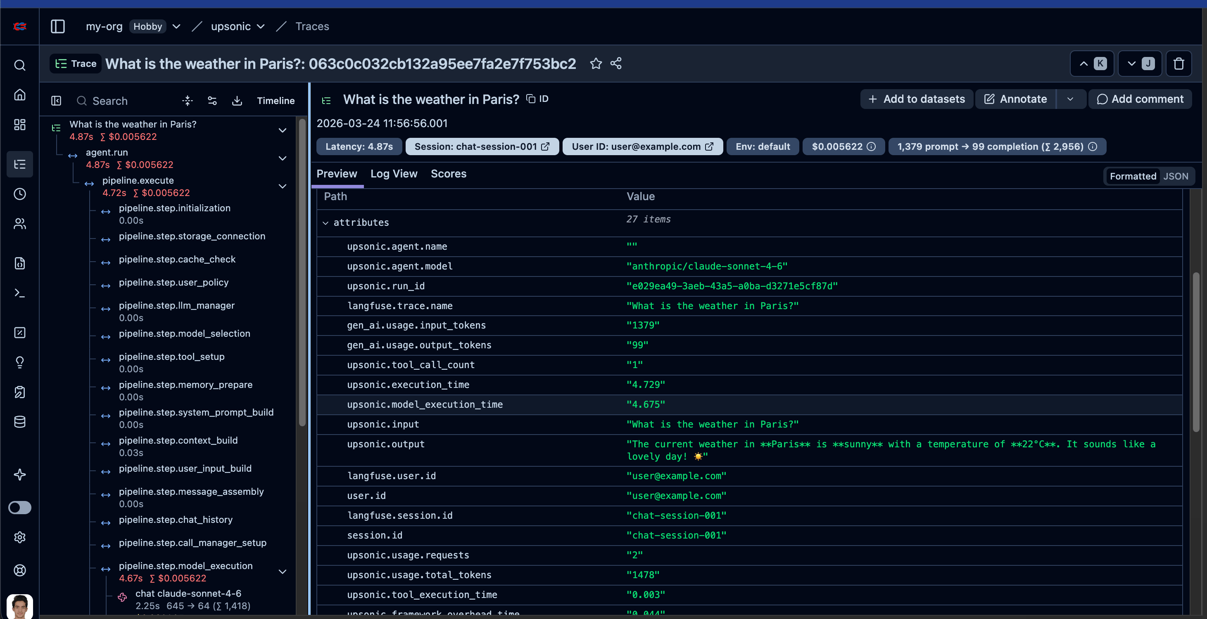
Task: Share the trace via share icon
Action: (x=616, y=64)
